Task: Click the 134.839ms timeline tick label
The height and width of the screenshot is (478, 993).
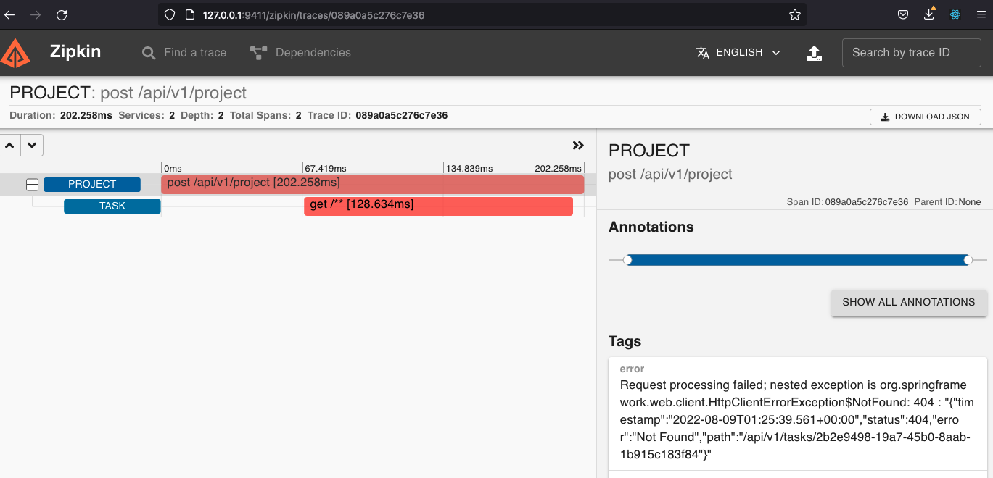Action: pyautogui.click(x=469, y=169)
